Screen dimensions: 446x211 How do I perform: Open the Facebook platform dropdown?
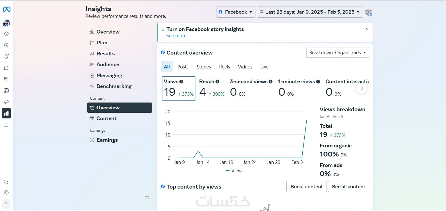coord(236,12)
